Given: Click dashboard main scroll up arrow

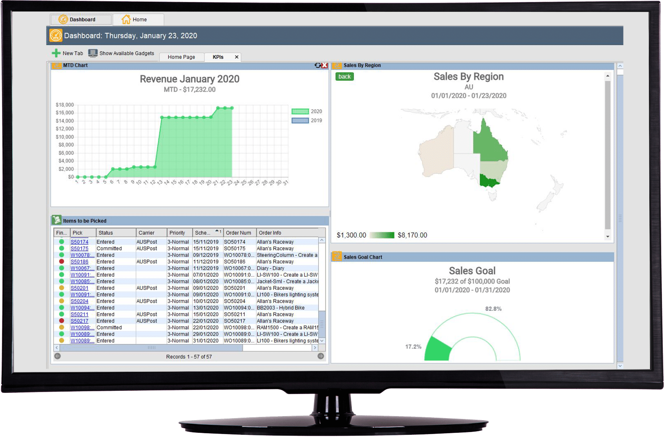Looking at the screenshot, I should pyautogui.click(x=620, y=66).
